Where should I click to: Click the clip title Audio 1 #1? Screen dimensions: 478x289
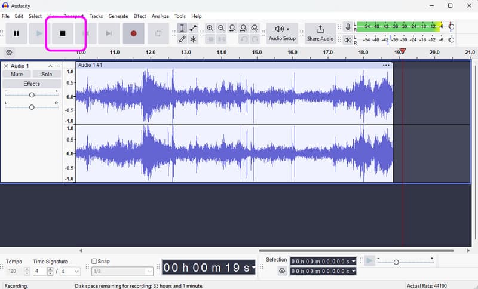click(x=90, y=65)
